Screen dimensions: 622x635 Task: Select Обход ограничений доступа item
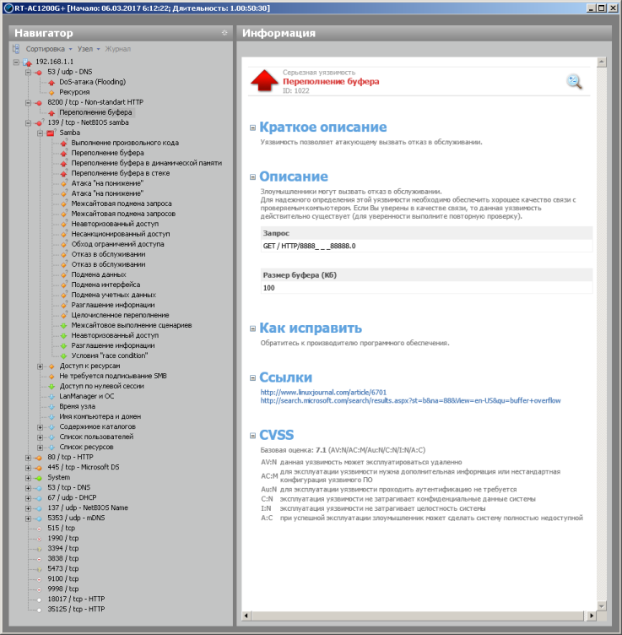[118, 244]
